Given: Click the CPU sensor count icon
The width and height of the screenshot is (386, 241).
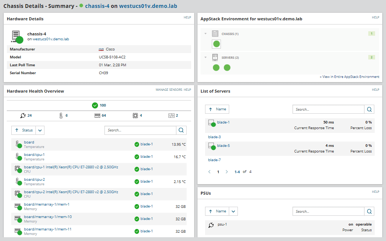Looking at the screenshot, I should pos(135,115).
